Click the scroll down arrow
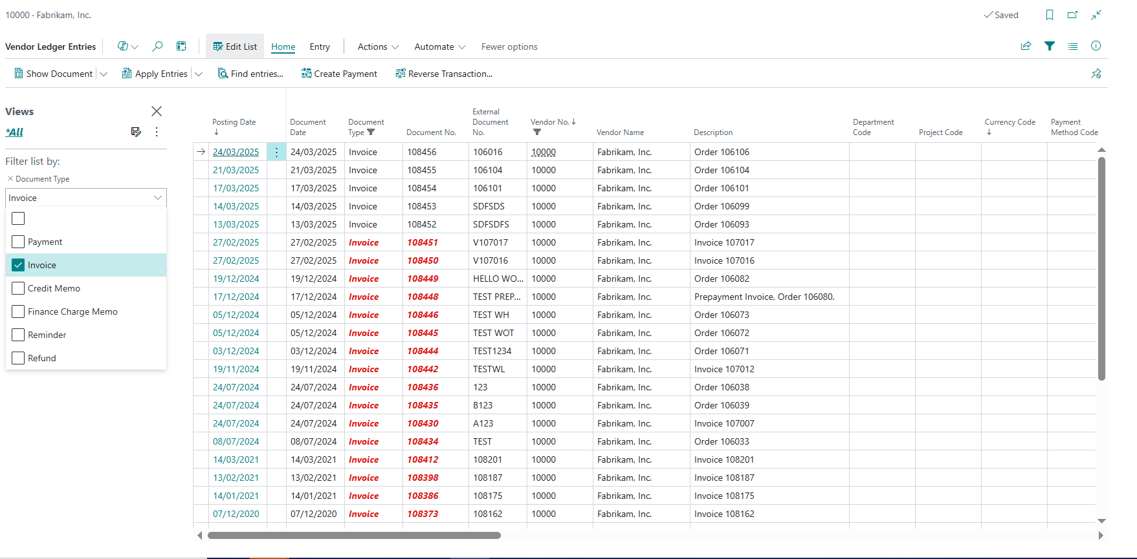This screenshot has height=559, width=1137. click(x=1101, y=521)
